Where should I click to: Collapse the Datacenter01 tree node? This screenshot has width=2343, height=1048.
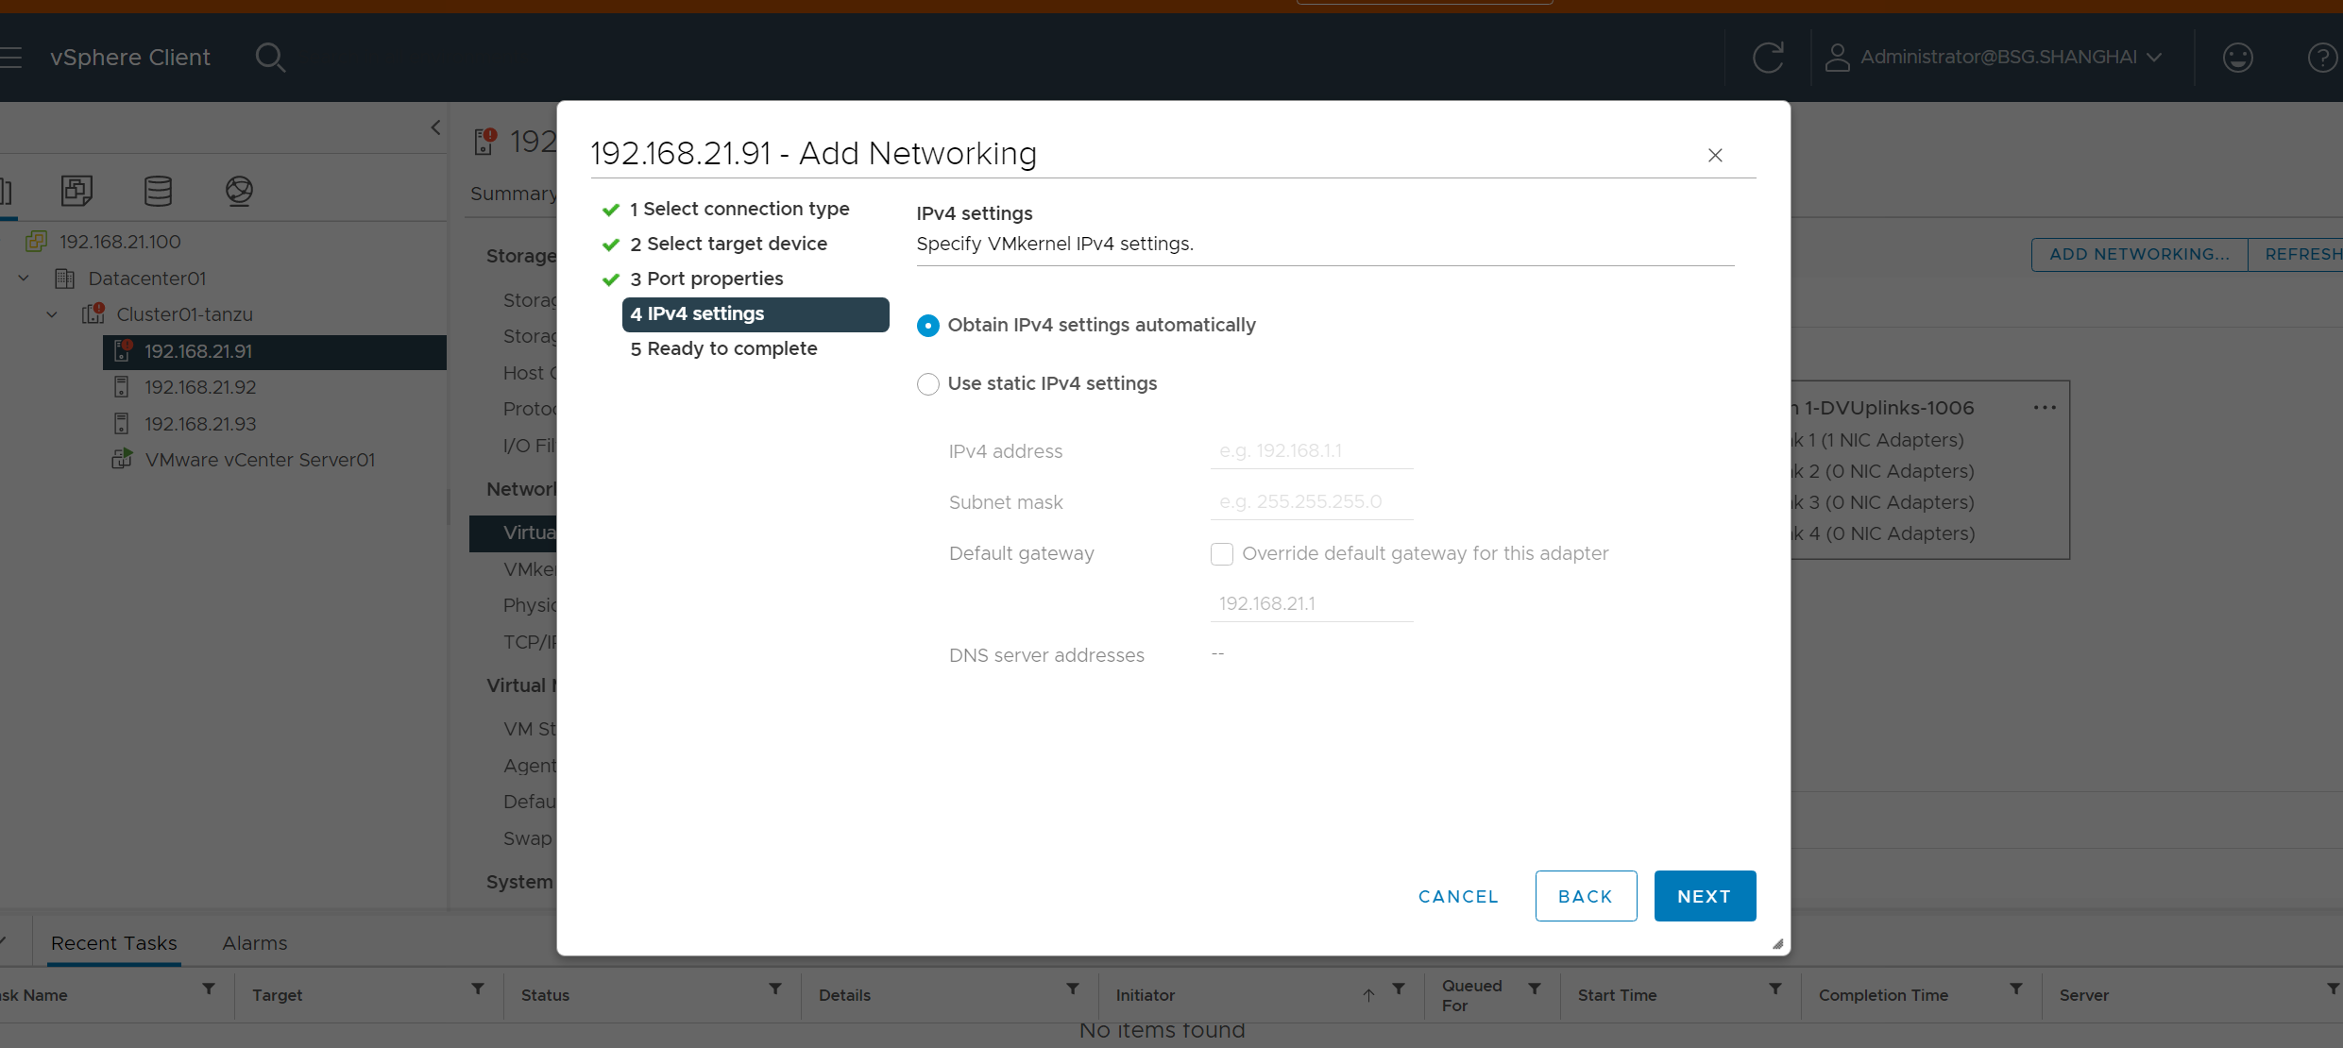(25, 279)
